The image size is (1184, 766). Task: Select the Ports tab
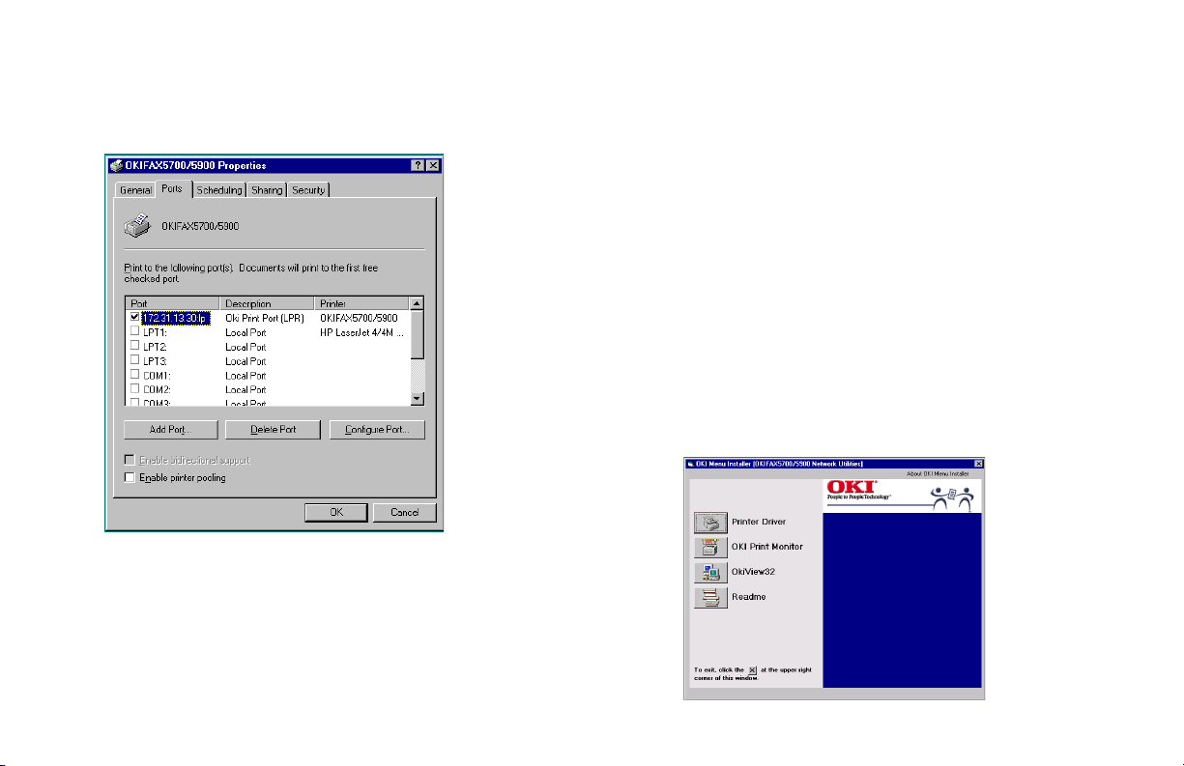(173, 188)
